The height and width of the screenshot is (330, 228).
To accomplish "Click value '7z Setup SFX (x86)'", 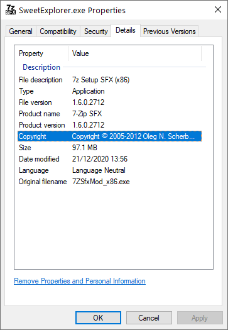I will [x=100, y=80].
